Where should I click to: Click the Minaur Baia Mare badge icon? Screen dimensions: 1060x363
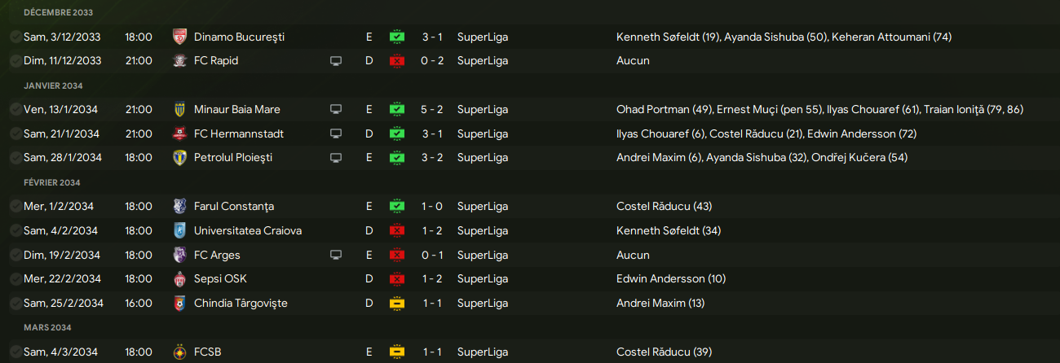coord(180,110)
